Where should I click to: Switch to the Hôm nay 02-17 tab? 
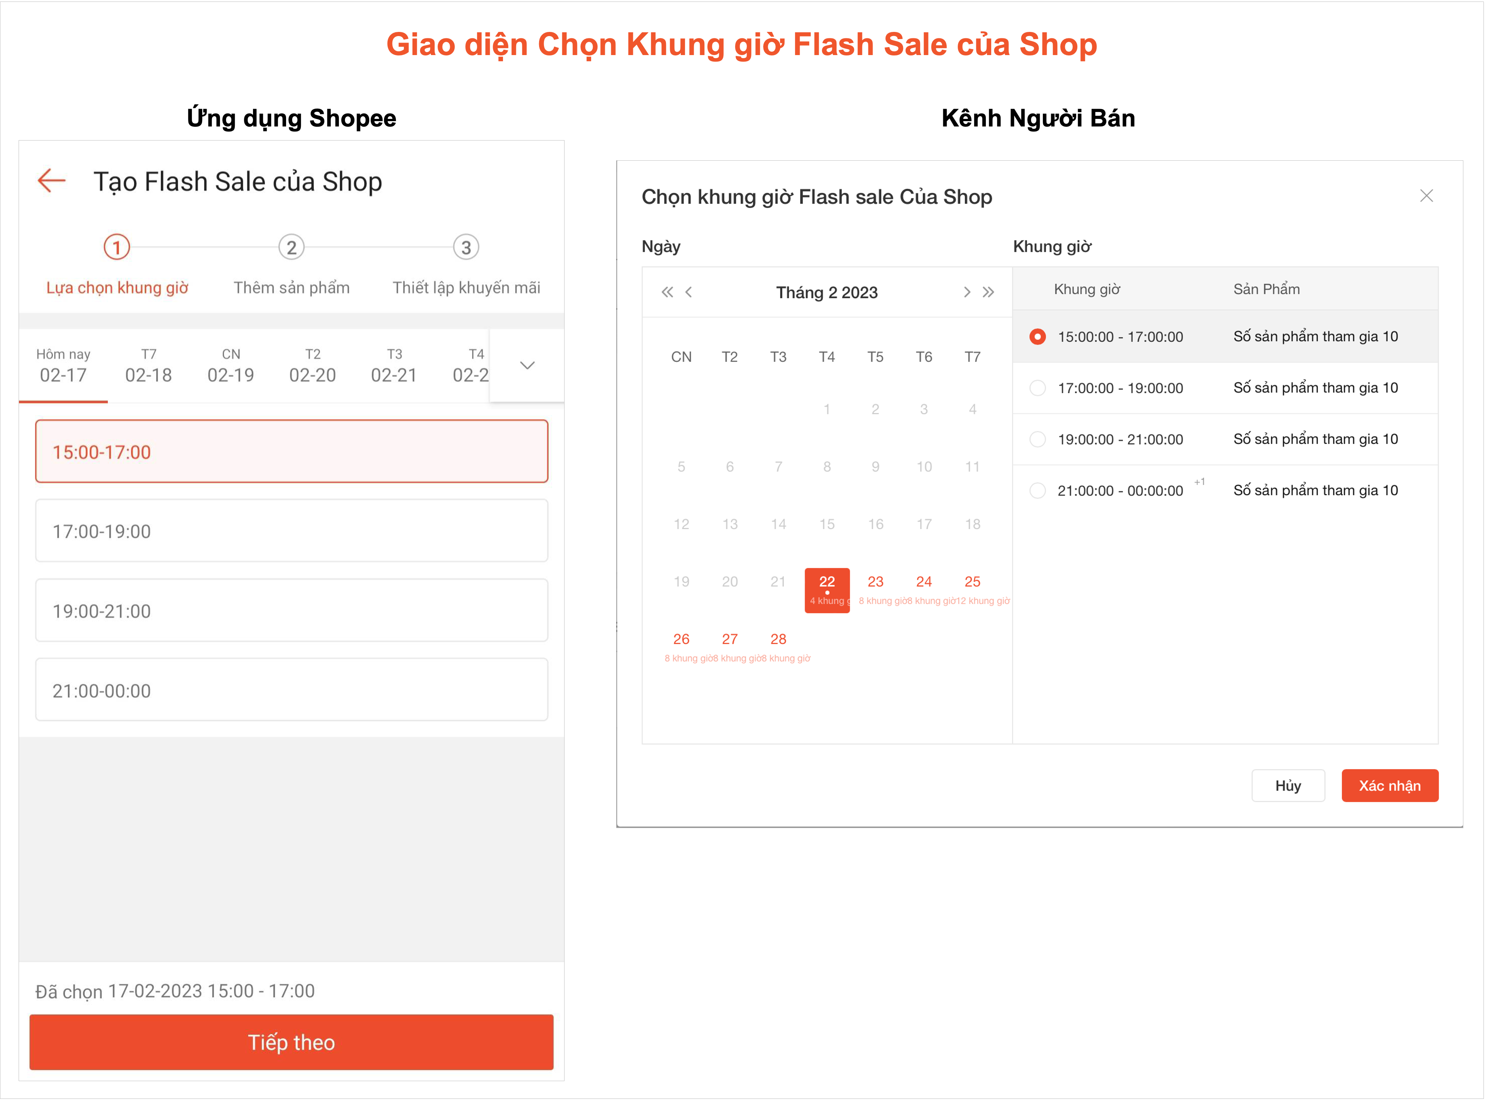63,365
